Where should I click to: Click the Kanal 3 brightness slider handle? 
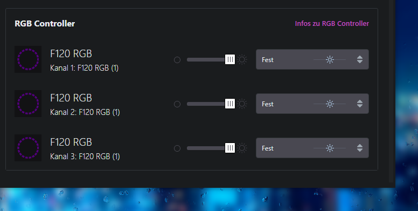(230, 148)
